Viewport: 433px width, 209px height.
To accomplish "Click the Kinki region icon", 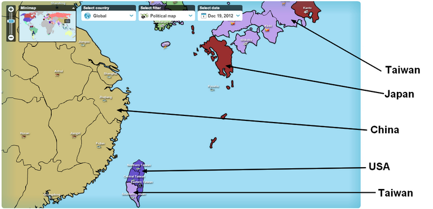I will click(x=267, y=30).
